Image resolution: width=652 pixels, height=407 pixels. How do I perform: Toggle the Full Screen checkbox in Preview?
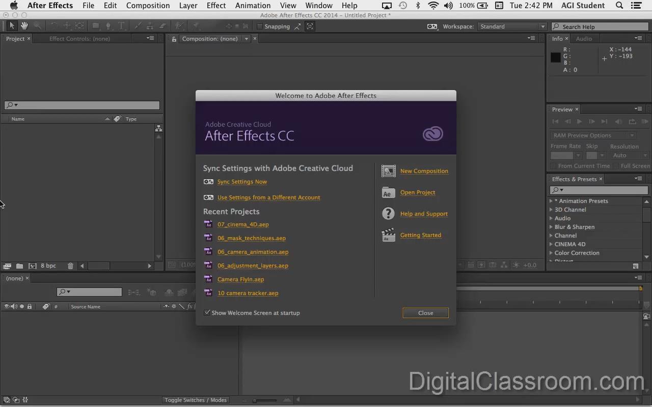[616, 166]
